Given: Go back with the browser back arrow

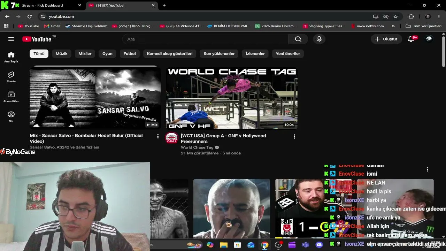Looking at the screenshot, I should point(7,16).
